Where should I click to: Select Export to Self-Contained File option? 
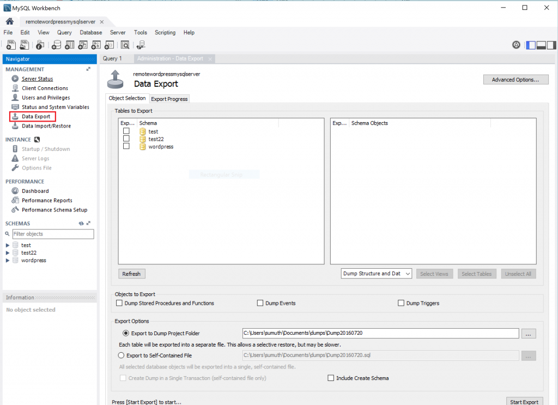[121, 355]
